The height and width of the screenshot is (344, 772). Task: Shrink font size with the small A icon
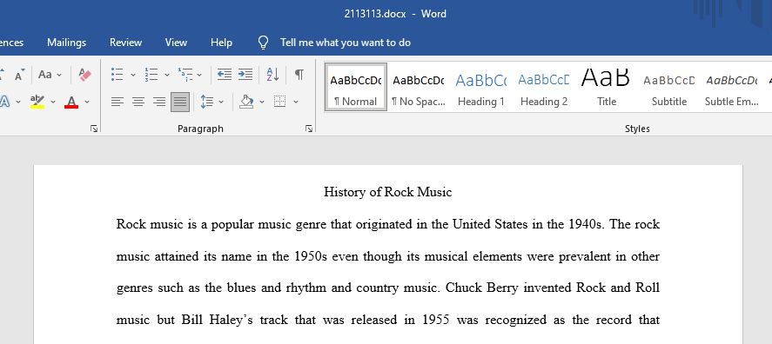click(18, 76)
